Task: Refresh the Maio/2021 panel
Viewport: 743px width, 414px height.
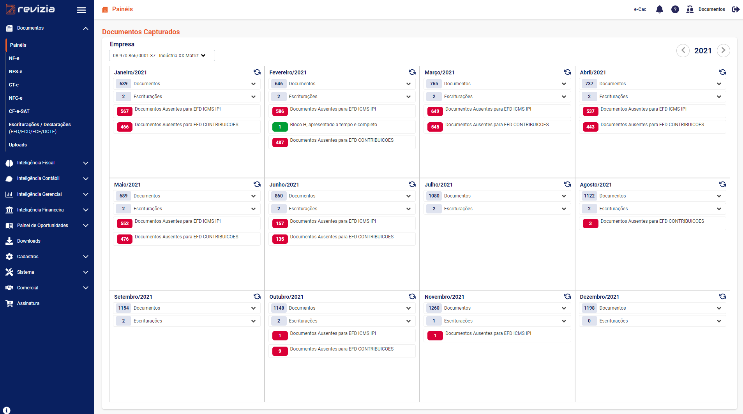Action: (257, 184)
